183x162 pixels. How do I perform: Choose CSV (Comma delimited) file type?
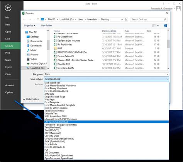tap(106, 122)
